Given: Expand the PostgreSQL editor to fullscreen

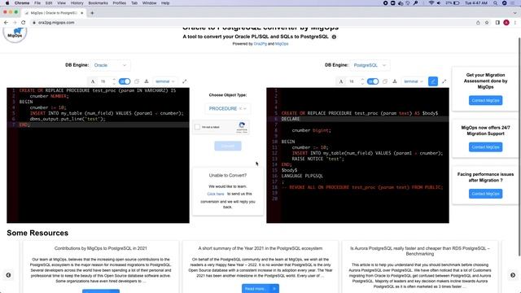Looking at the screenshot, I should (x=444, y=81).
